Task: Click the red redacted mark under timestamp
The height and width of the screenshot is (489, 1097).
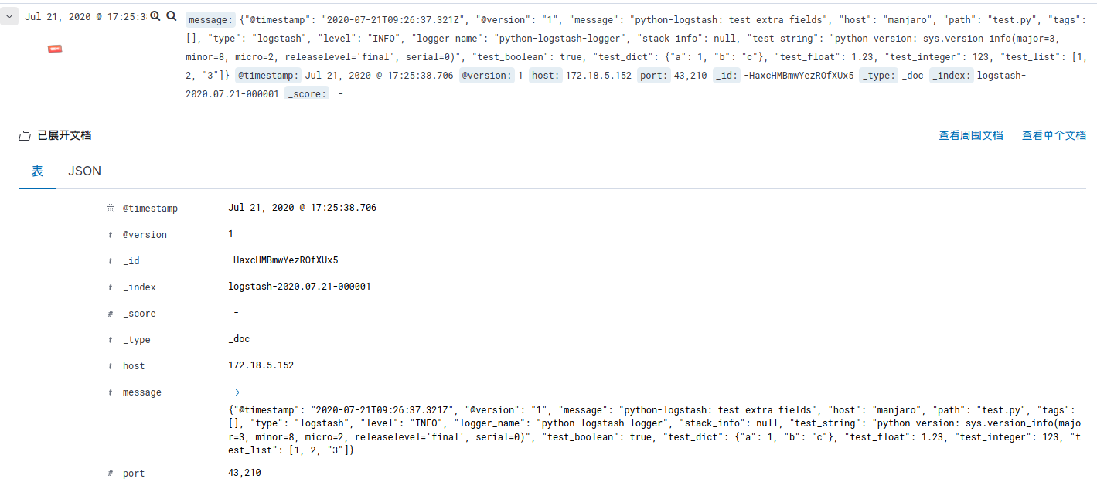Action: 55,49
